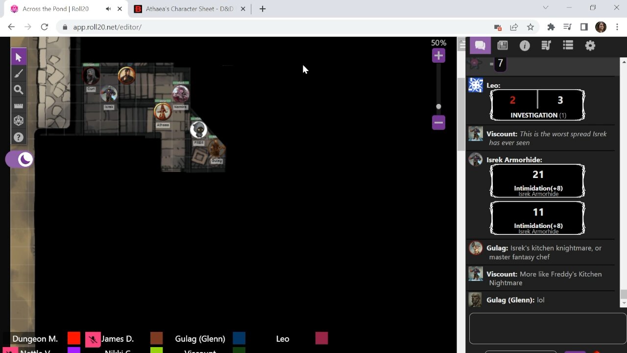Image resolution: width=627 pixels, height=353 pixels.
Task: Toggle the Chrome side panel
Action: (584, 27)
